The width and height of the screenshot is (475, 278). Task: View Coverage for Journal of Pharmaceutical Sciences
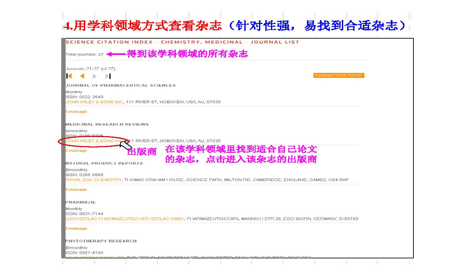point(76,112)
